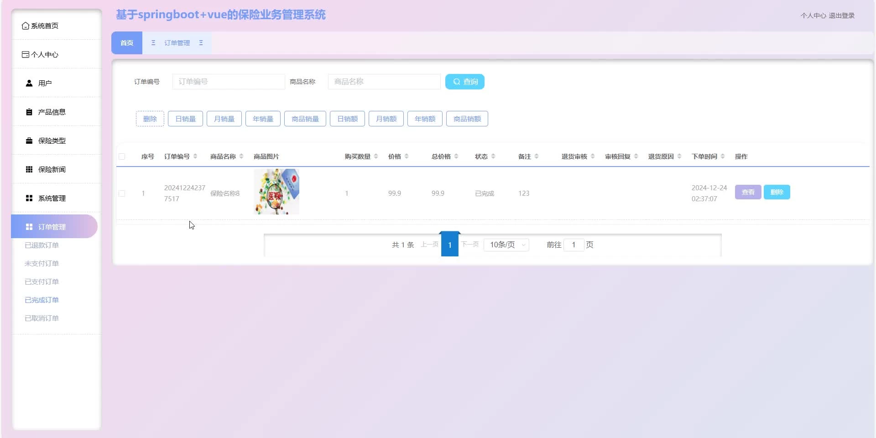The height and width of the screenshot is (438, 876).
Task: Go to next page 下一页
Action: tap(470, 245)
